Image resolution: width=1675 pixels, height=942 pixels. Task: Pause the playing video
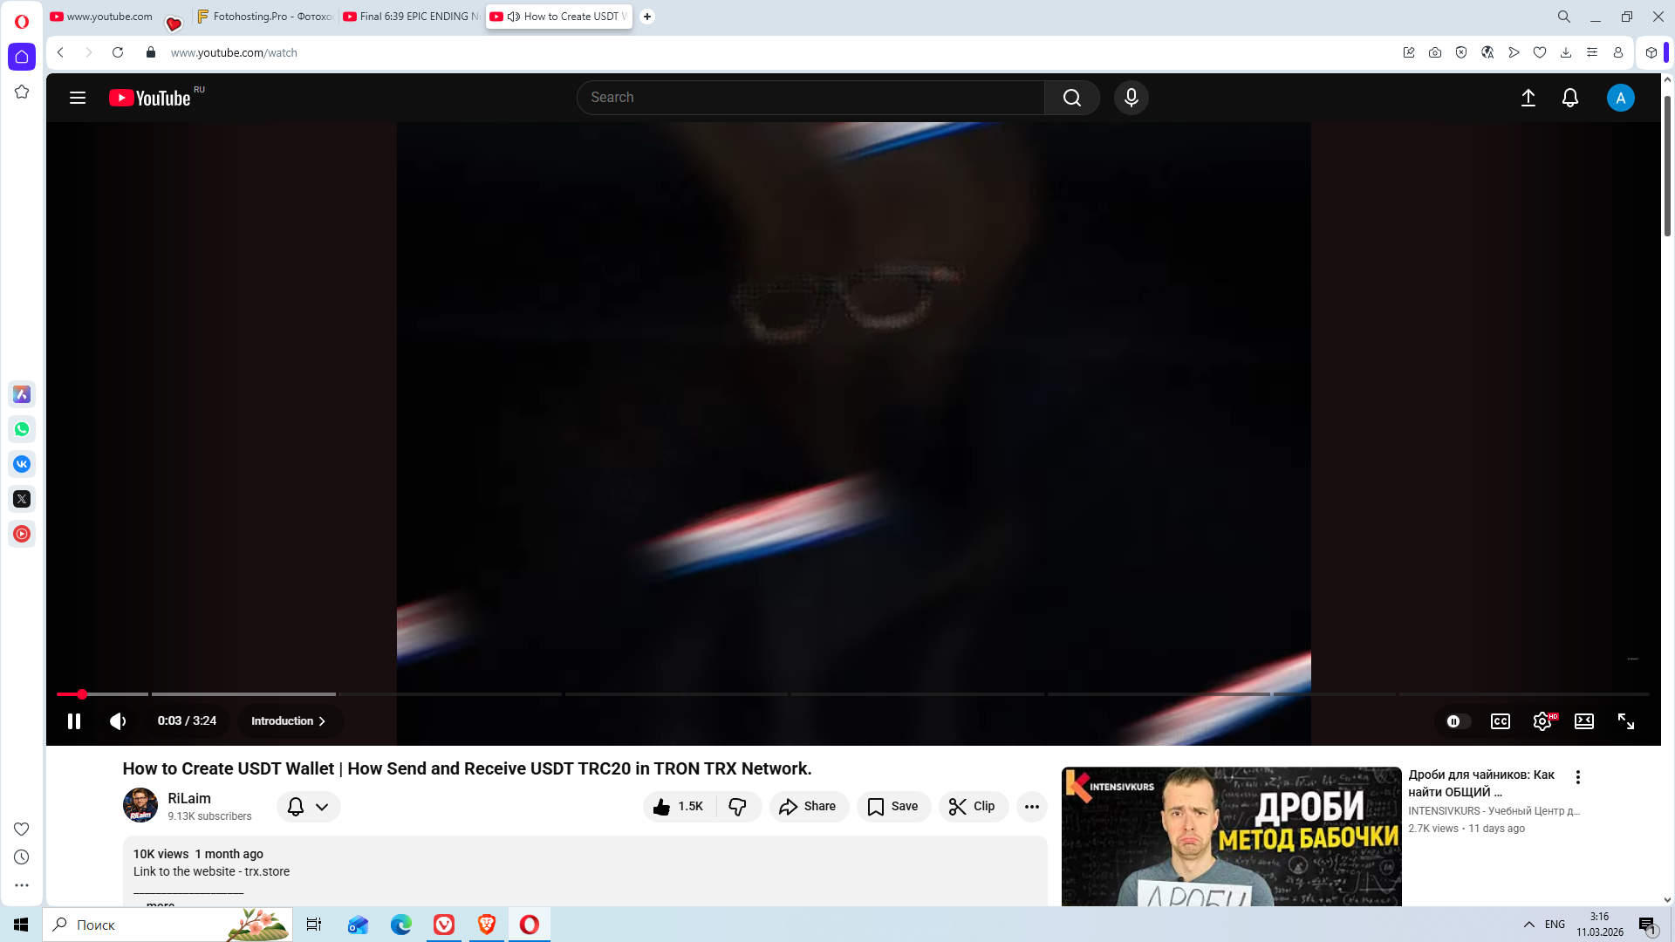[x=74, y=721]
